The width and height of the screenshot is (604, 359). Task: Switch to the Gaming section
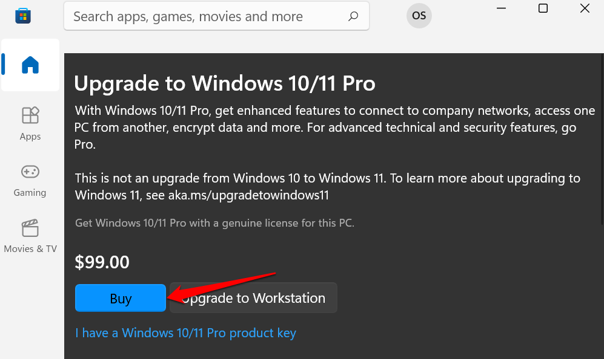(x=30, y=180)
